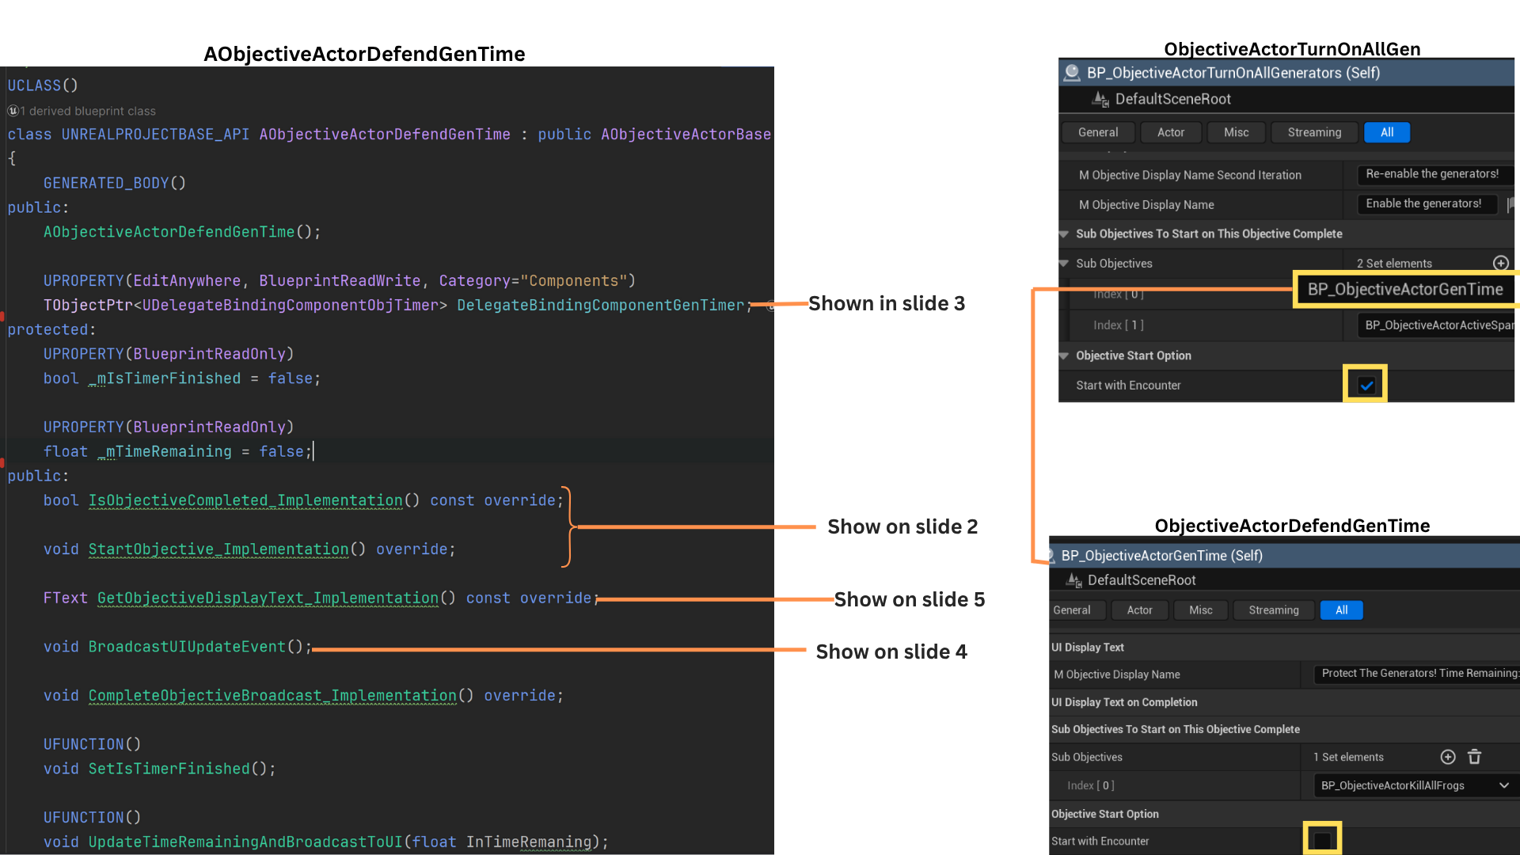This screenshot has width=1520, height=855.
Task: Click DefaultSceneRoot component icon in TurnOnAllGenerators panel
Action: [x=1100, y=99]
